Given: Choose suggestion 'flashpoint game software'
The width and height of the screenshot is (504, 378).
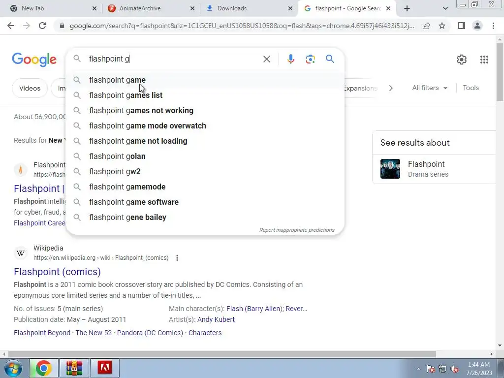Looking at the screenshot, I should point(205,202).
